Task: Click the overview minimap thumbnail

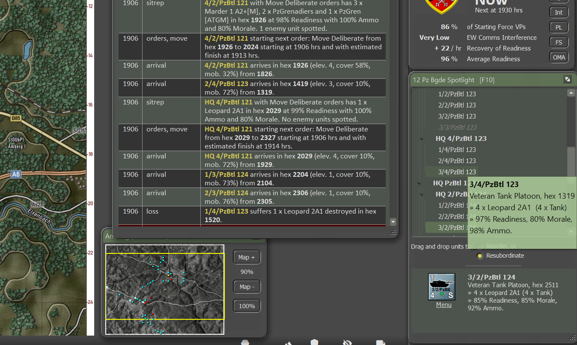Action: pos(165,289)
